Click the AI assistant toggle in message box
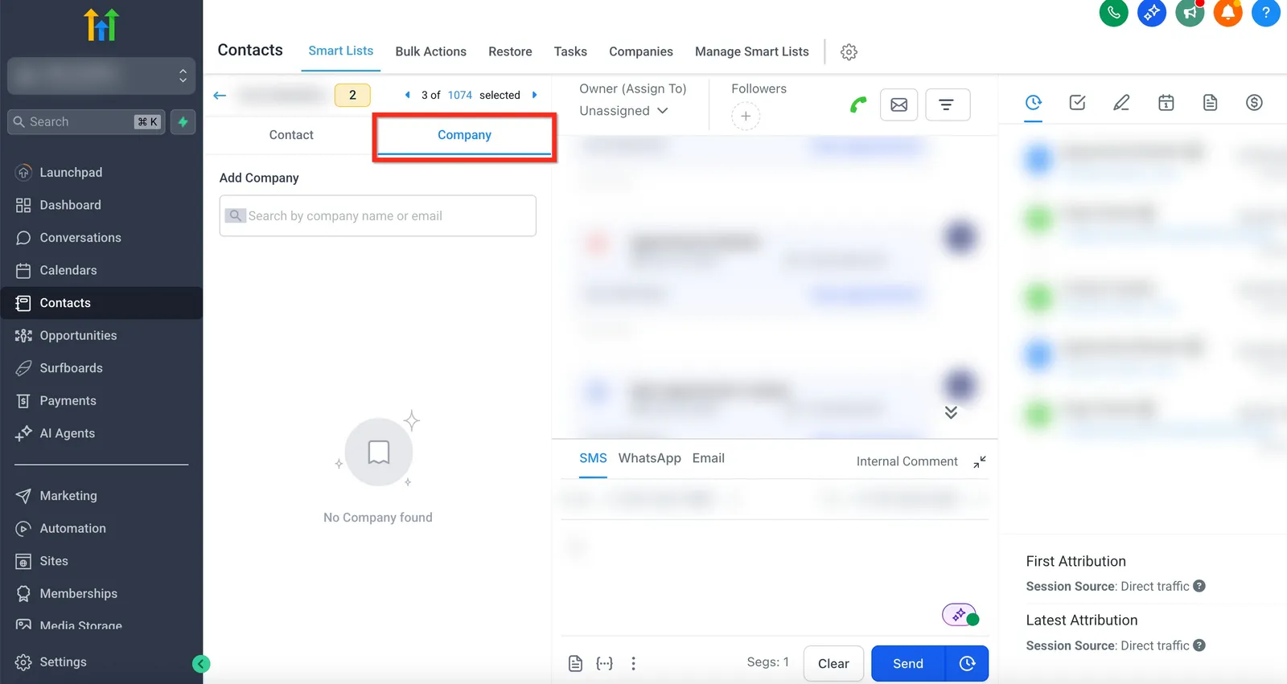The height and width of the screenshot is (684, 1287). click(960, 615)
